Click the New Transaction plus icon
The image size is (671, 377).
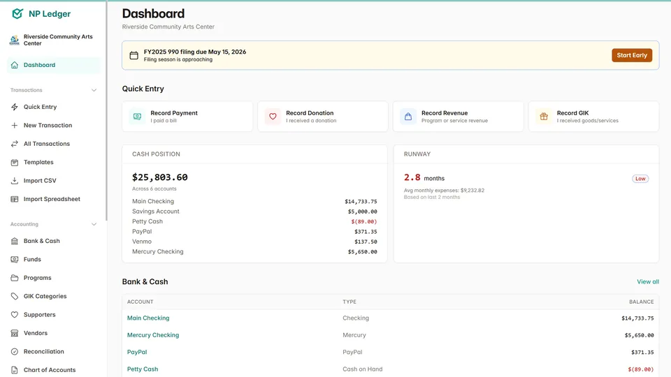coord(15,126)
